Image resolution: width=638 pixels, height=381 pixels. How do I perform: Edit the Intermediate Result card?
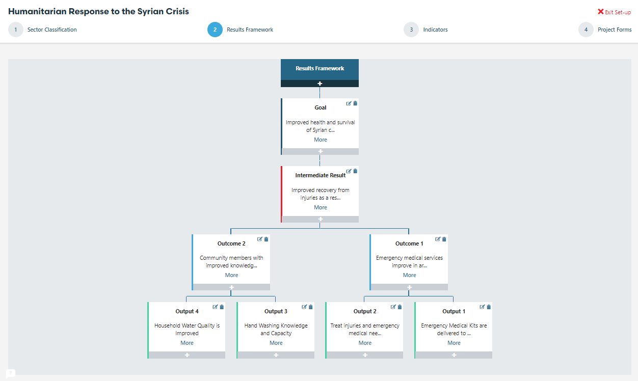(x=349, y=171)
